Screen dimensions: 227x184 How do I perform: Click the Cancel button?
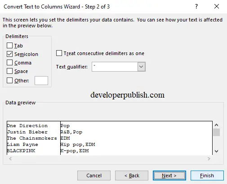point(94,175)
